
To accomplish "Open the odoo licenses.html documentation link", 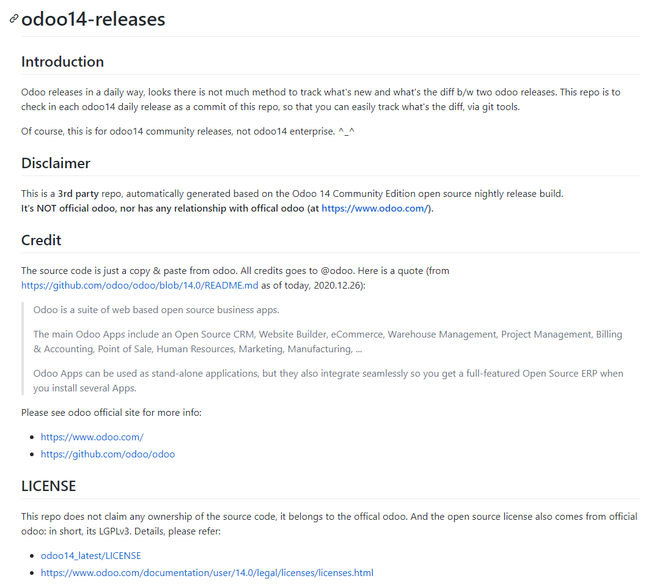I will (207, 573).
